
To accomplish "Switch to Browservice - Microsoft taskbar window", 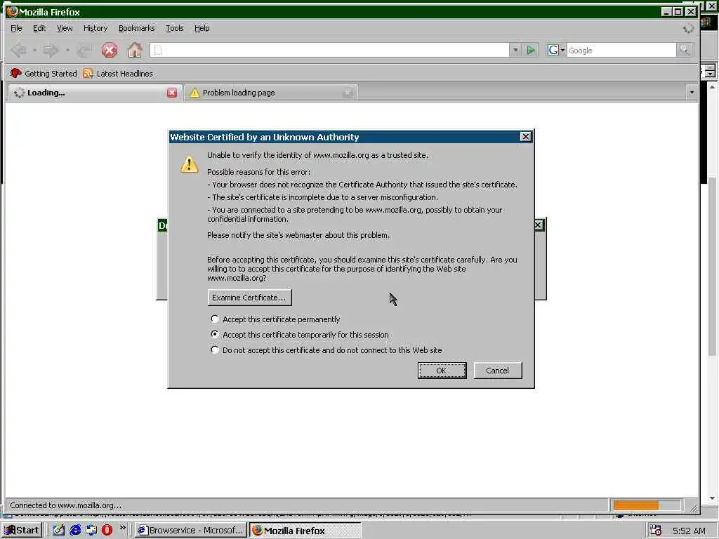I will click(191, 531).
